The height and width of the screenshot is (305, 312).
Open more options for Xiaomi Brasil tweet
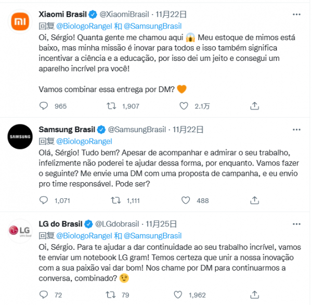tap(296, 15)
